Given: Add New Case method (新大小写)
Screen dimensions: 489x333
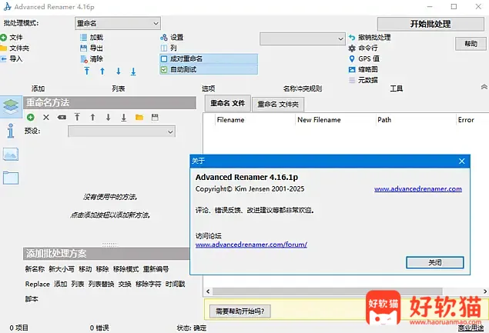Looking at the screenshot, I should (62, 269).
